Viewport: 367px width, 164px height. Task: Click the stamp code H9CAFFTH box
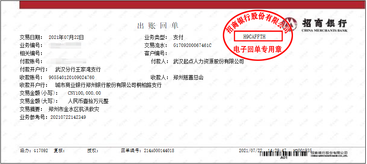click(x=258, y=37)
